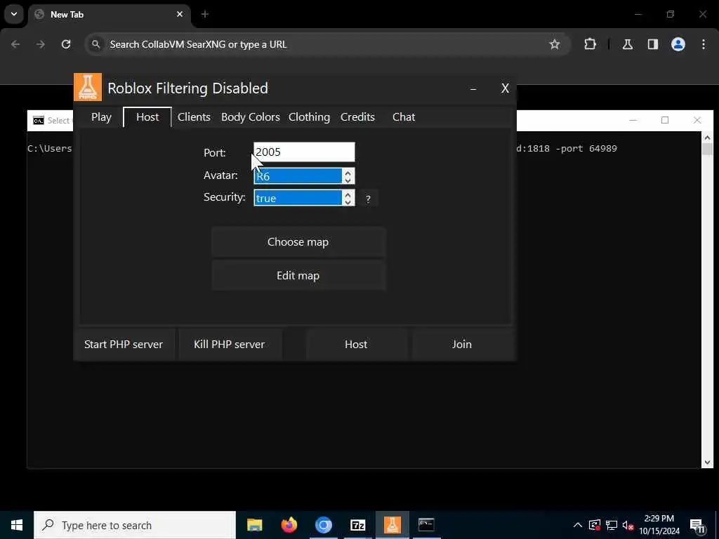Screen dimensions: 719x539
Task: Click the orange flask logo in the launcher title
Action: pos(88,86)
